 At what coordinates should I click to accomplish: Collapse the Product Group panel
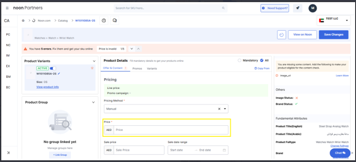click(x=93, y=102)
